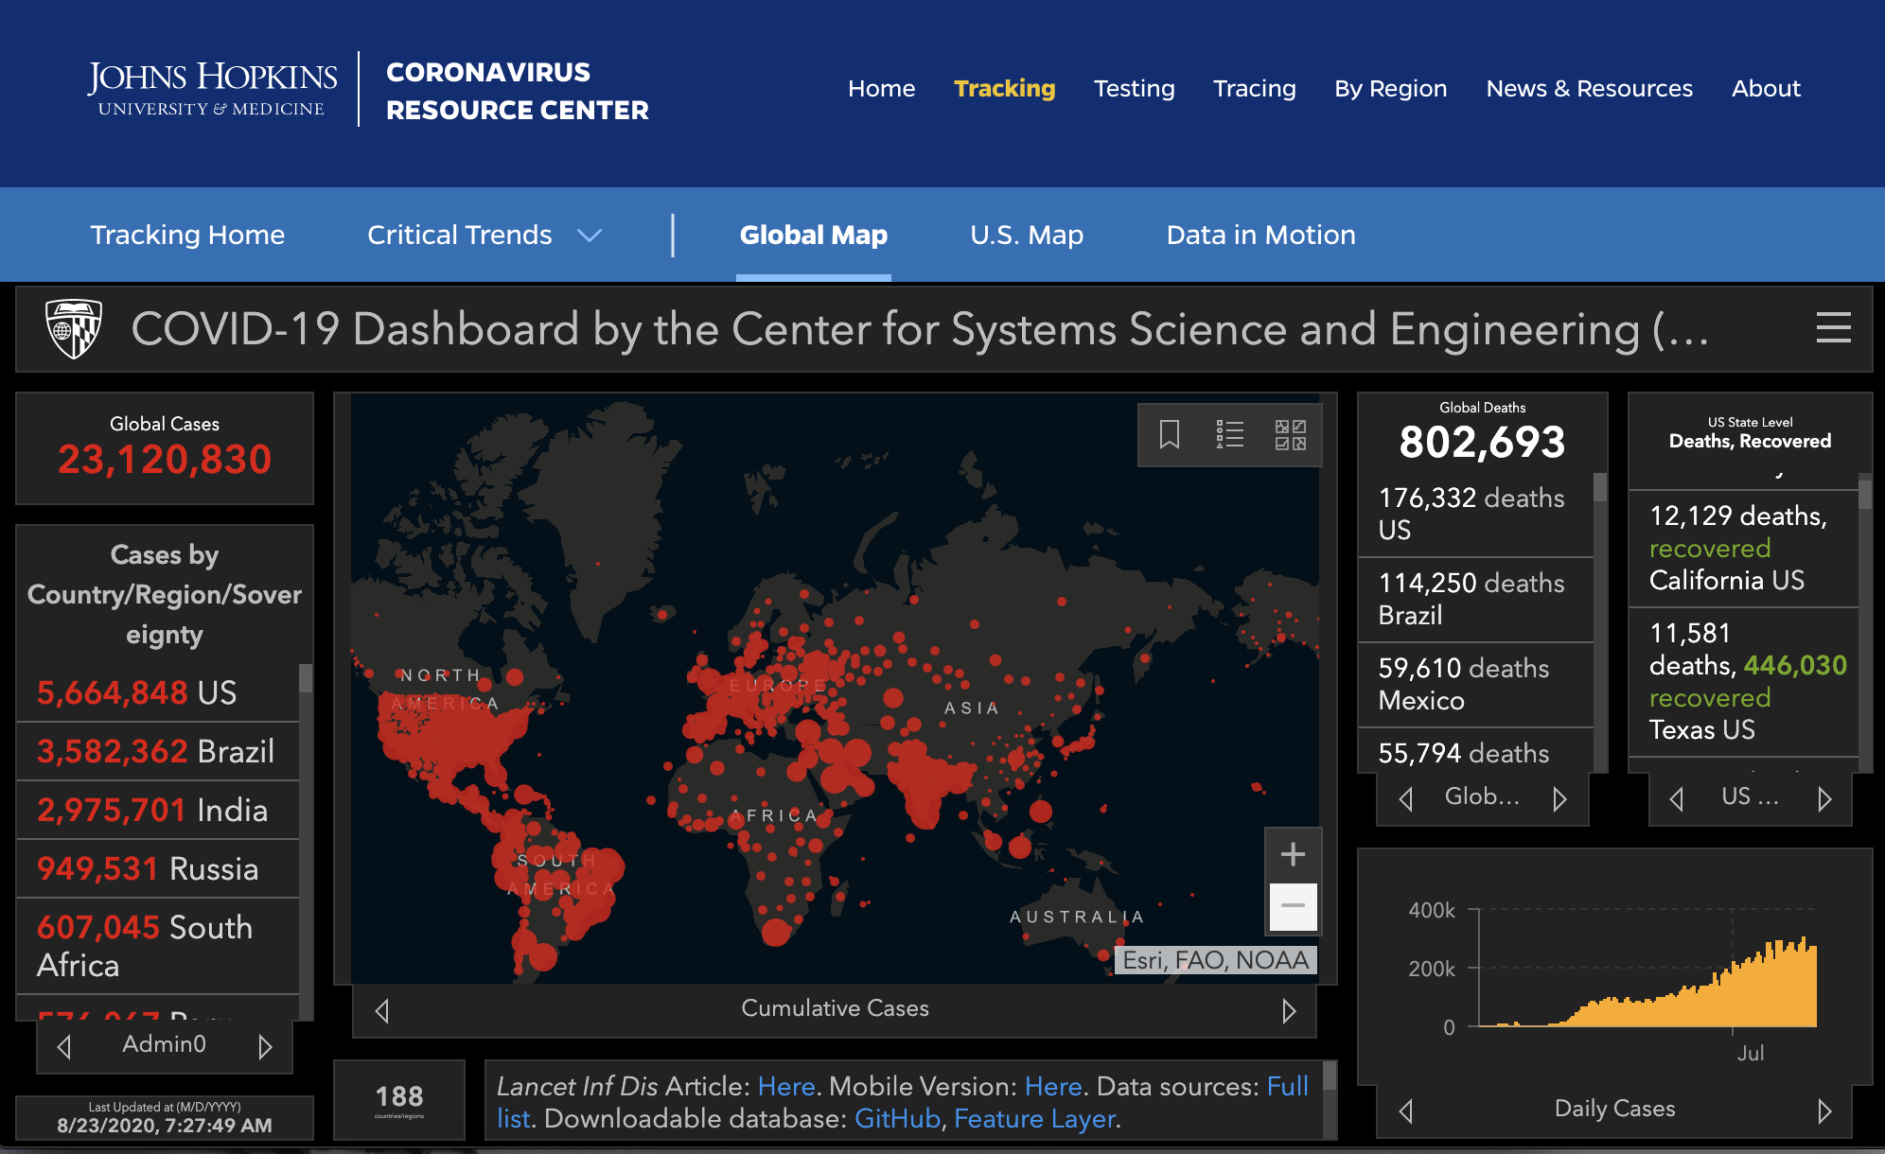Open the map legend list icon
Viewport: 1885px width, 1154px height.
[1229, 435]
